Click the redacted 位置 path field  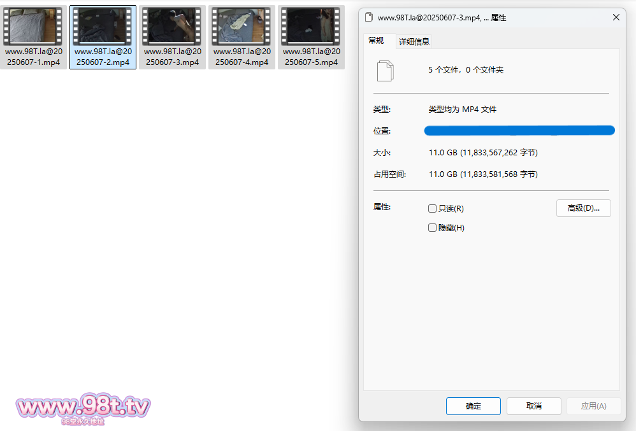click(519, 131)
